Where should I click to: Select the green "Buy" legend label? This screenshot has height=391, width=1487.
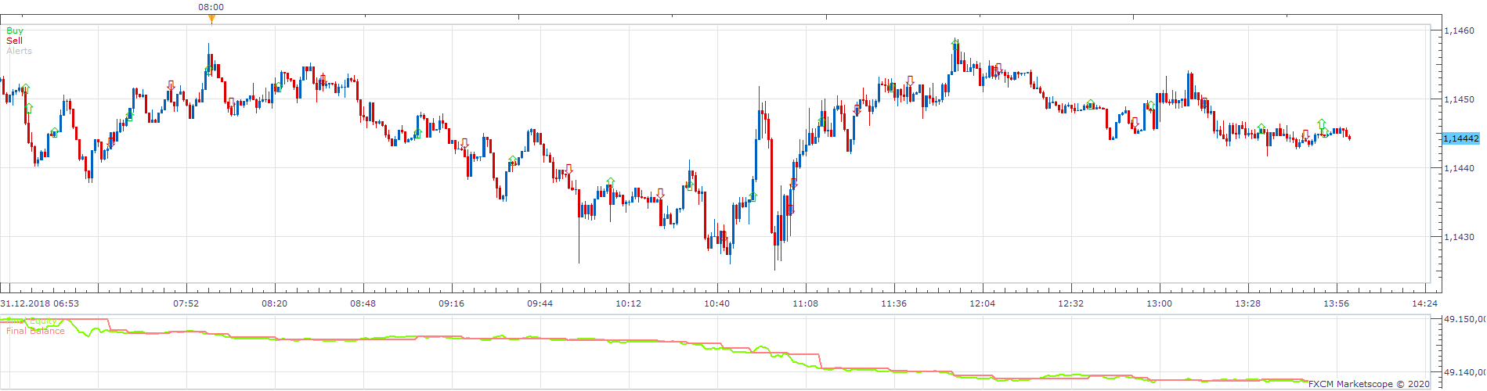(15, 30)
